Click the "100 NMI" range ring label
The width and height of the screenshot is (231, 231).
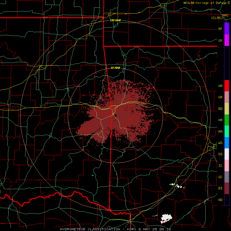click(x=115, y=20)
